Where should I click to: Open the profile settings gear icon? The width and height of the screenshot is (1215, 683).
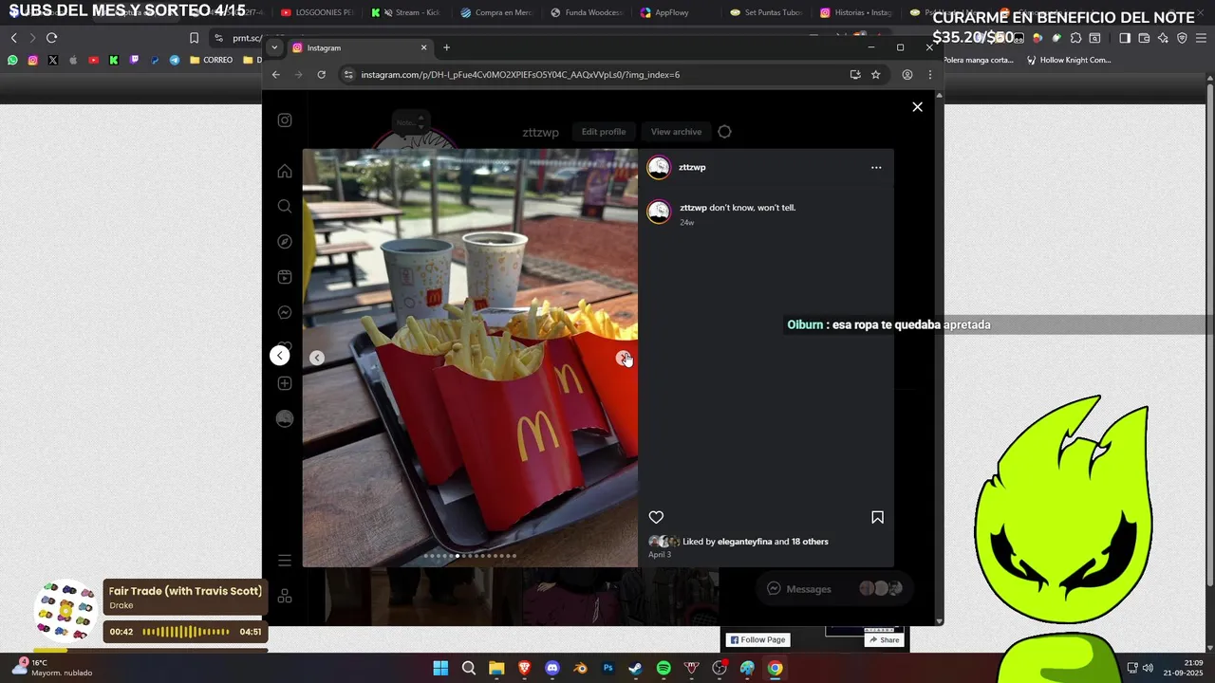[724, 132]
